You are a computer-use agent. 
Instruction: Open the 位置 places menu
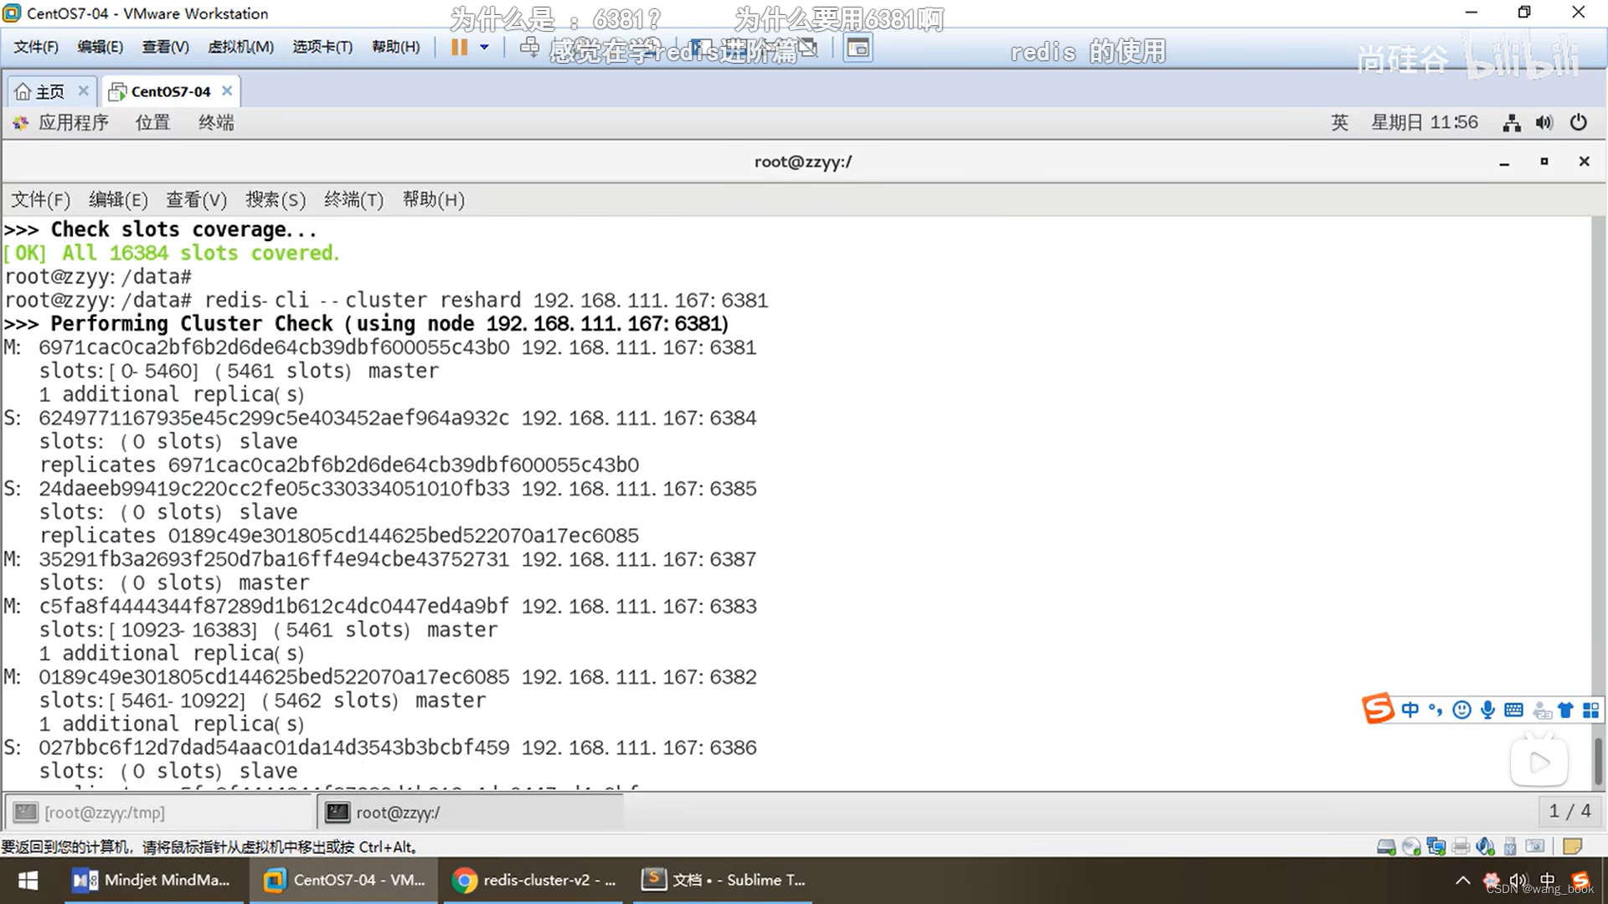click(152, 123)
